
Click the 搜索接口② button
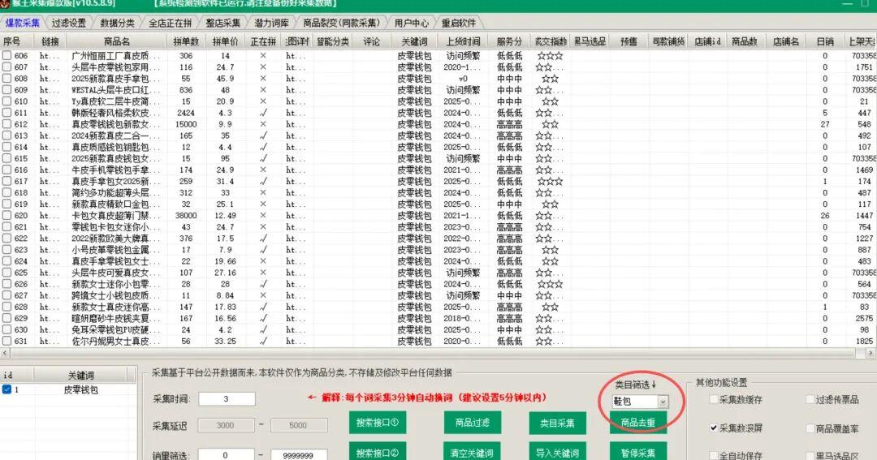[x=378, y=452]
